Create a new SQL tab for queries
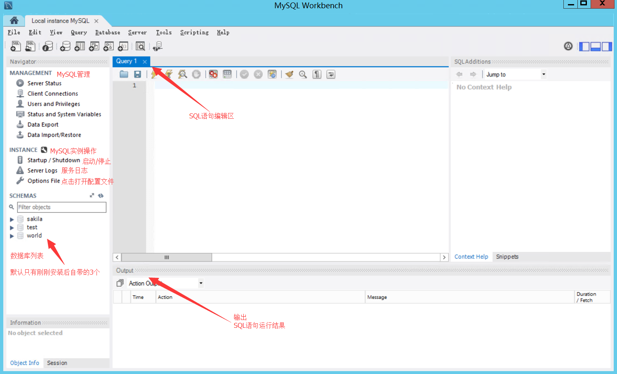This screenshot has height=374, width=617. click(16, 46)
